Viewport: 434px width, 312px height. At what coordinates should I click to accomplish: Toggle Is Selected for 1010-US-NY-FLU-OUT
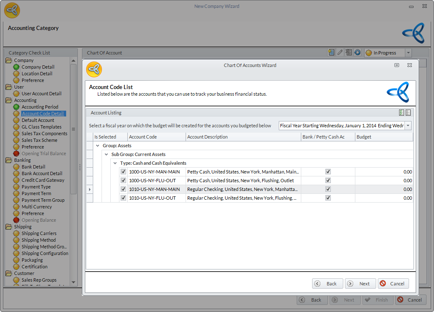click(x=123, y=198)
